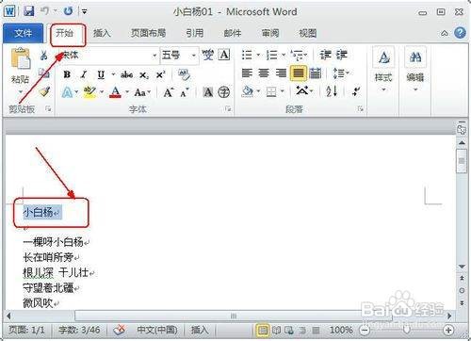Click the Cut scissors icon
The image size is (471, 341).
click(x=43, y=56)
